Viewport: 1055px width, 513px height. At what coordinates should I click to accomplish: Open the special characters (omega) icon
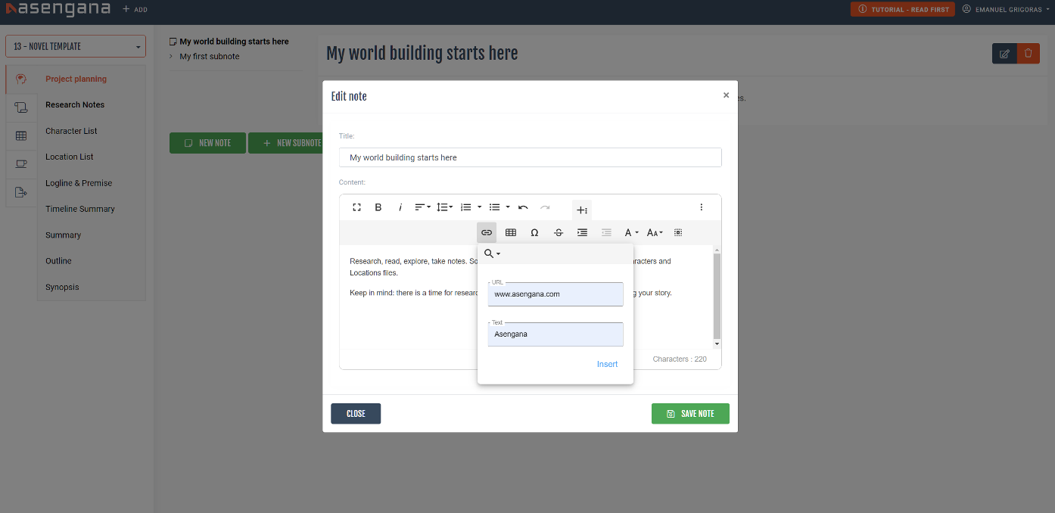534,232
